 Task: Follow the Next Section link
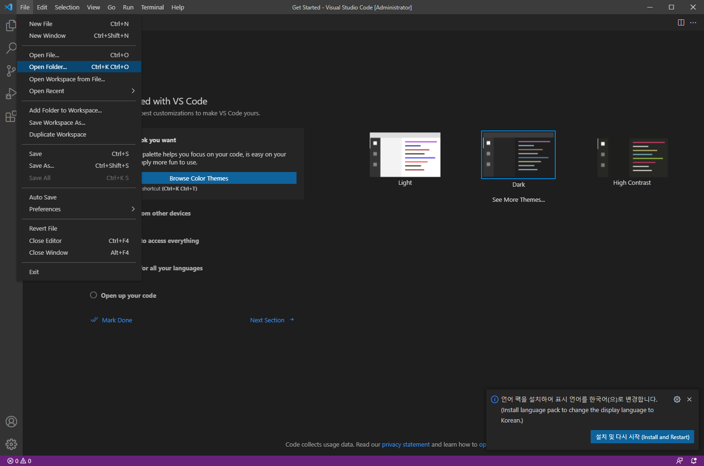point(272,320)
